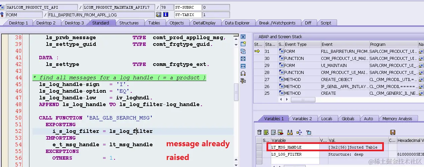This screenshot has width=424, height=167.
Task: Click the yellow boxes with arrows icon
Action: click(x=290, y=133)
